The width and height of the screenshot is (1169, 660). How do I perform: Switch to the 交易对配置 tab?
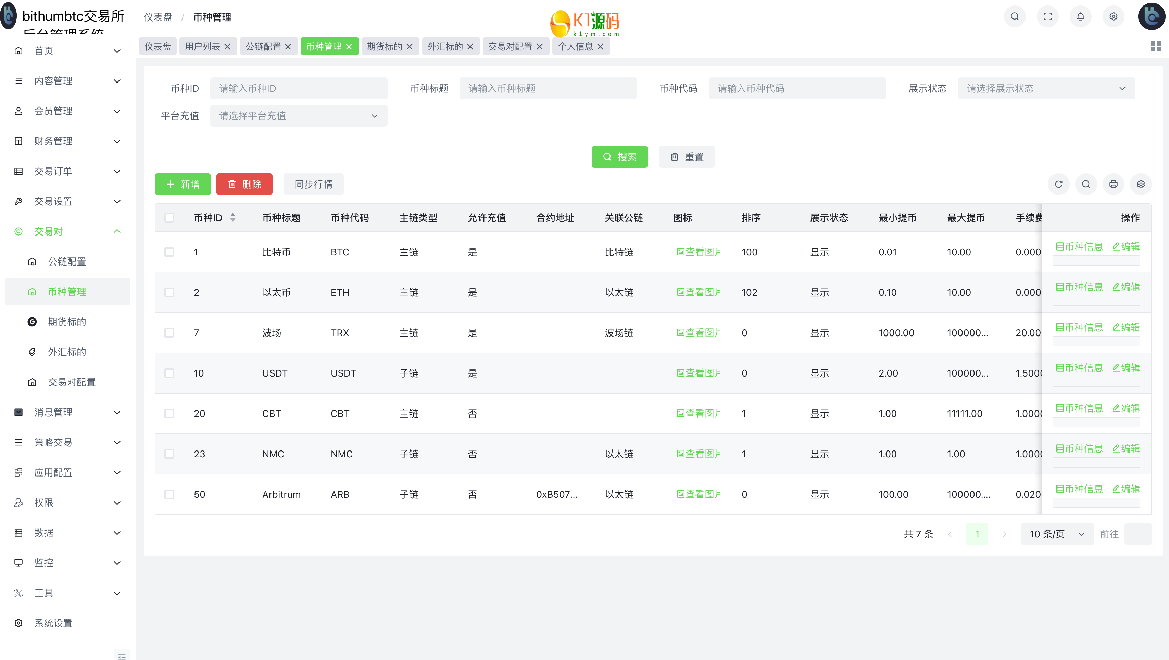[x=510, y=47]
